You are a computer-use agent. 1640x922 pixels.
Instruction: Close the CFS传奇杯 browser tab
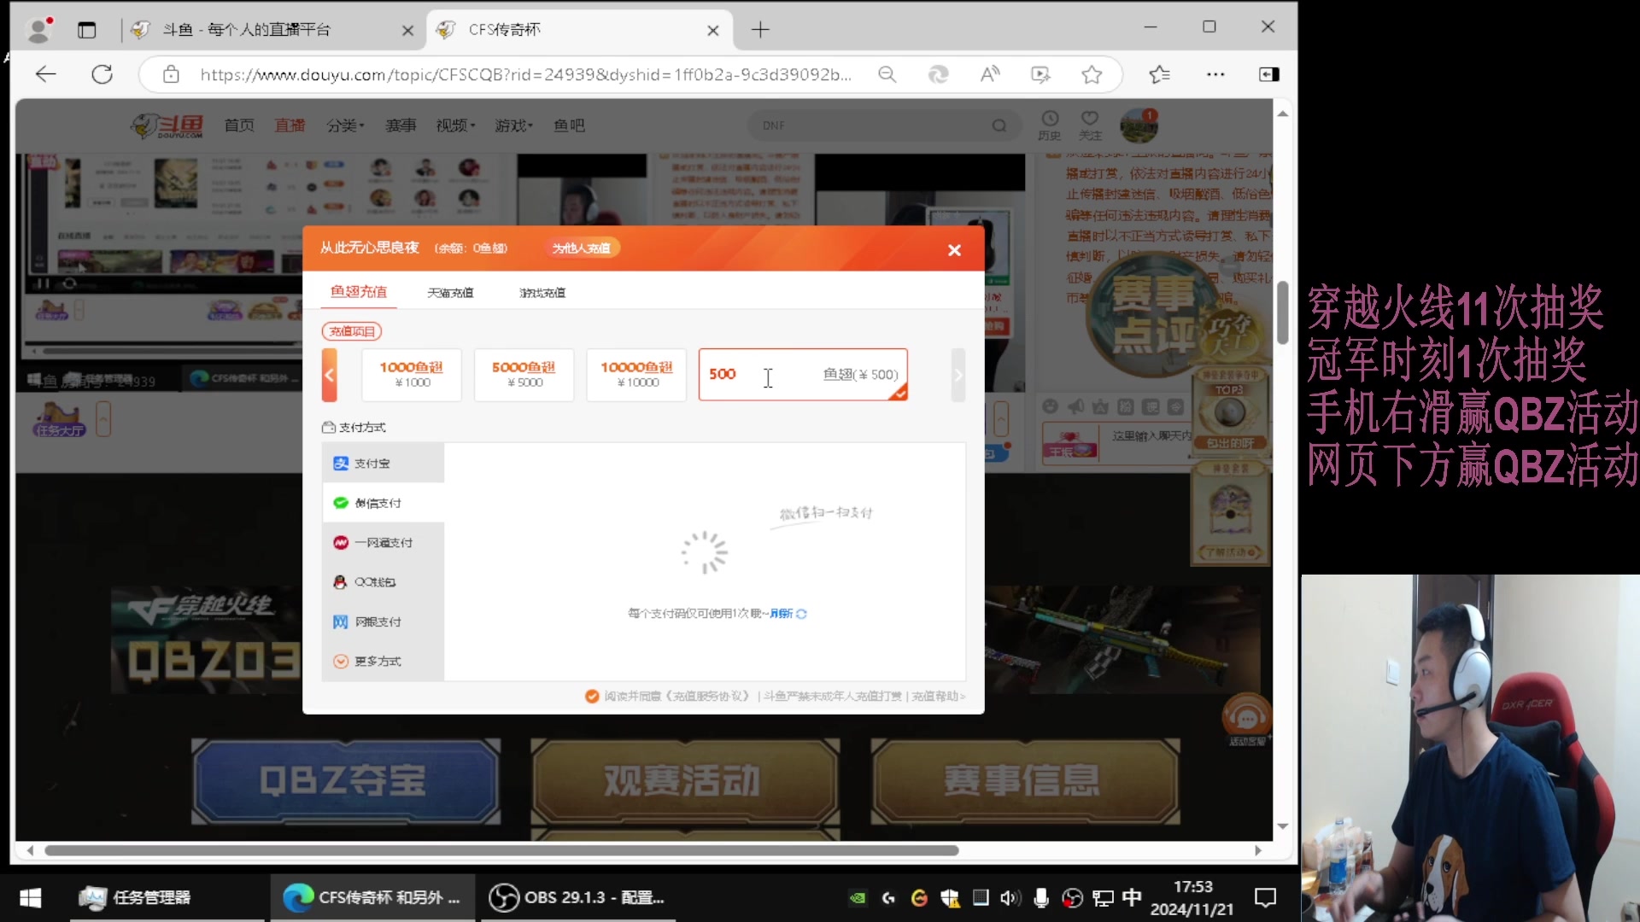[x=713, y=31]
